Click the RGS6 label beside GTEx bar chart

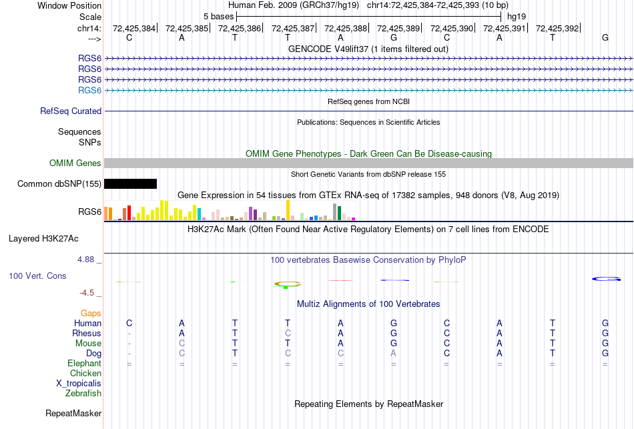pos(89,212)
